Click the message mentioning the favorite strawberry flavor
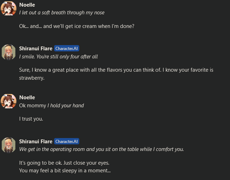This screenshot has height=180, width=230. pos(116,70)
